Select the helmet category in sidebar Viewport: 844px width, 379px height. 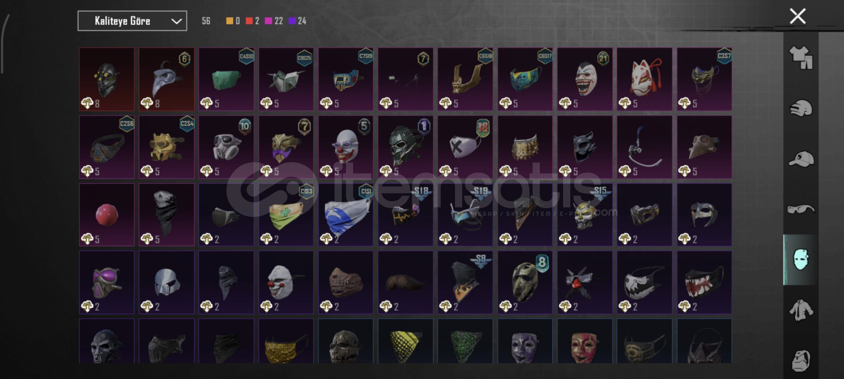(x=801, y=108)
